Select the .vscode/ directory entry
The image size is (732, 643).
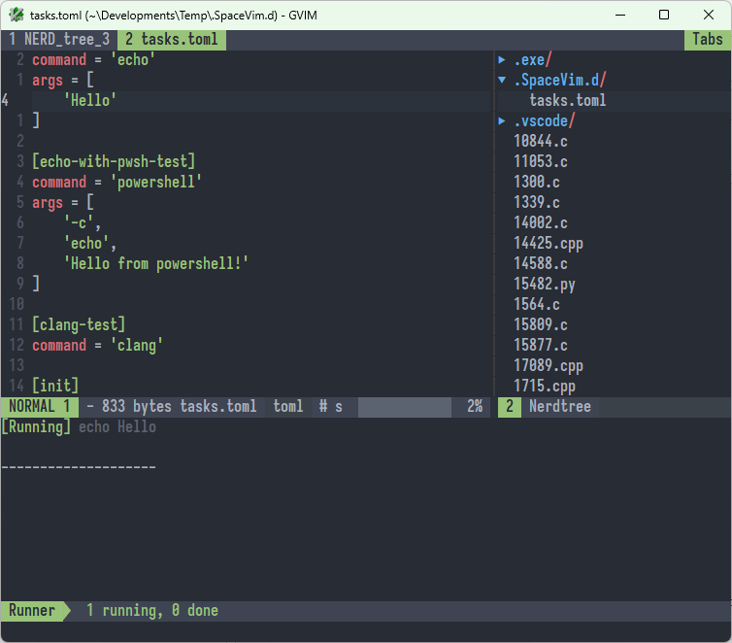click(545, 121)
